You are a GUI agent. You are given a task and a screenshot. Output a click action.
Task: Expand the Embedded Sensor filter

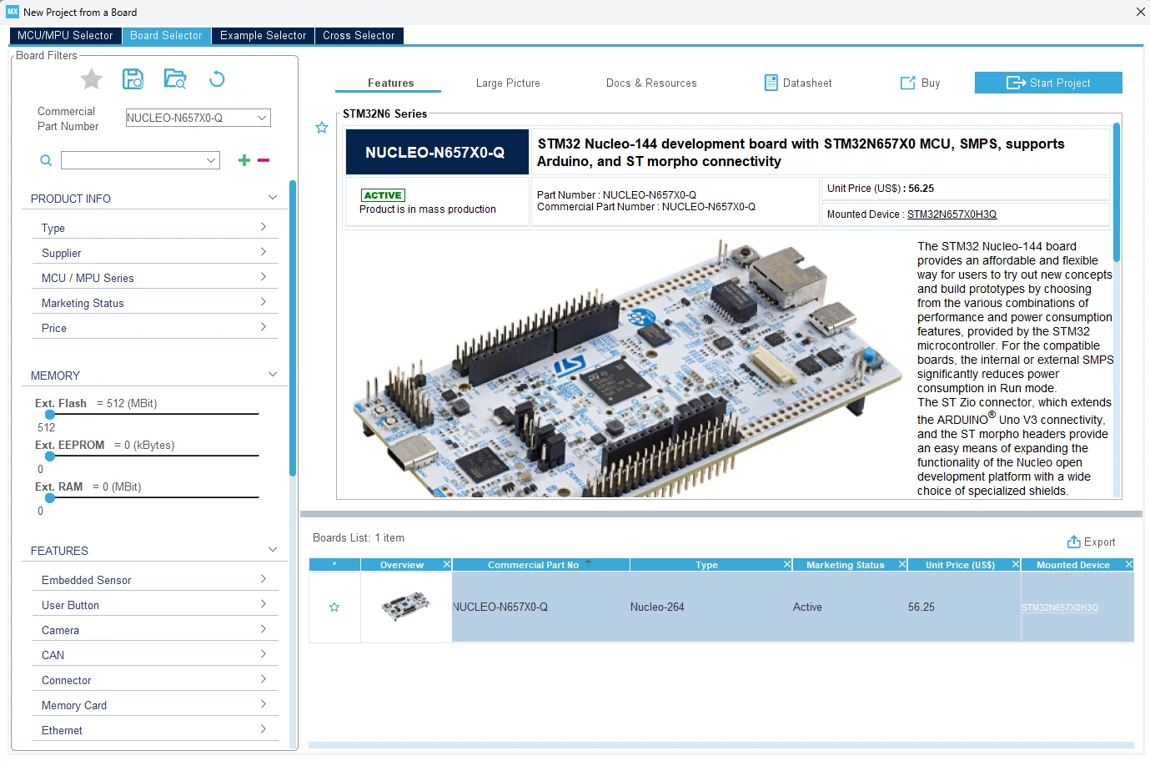[264, 579]
